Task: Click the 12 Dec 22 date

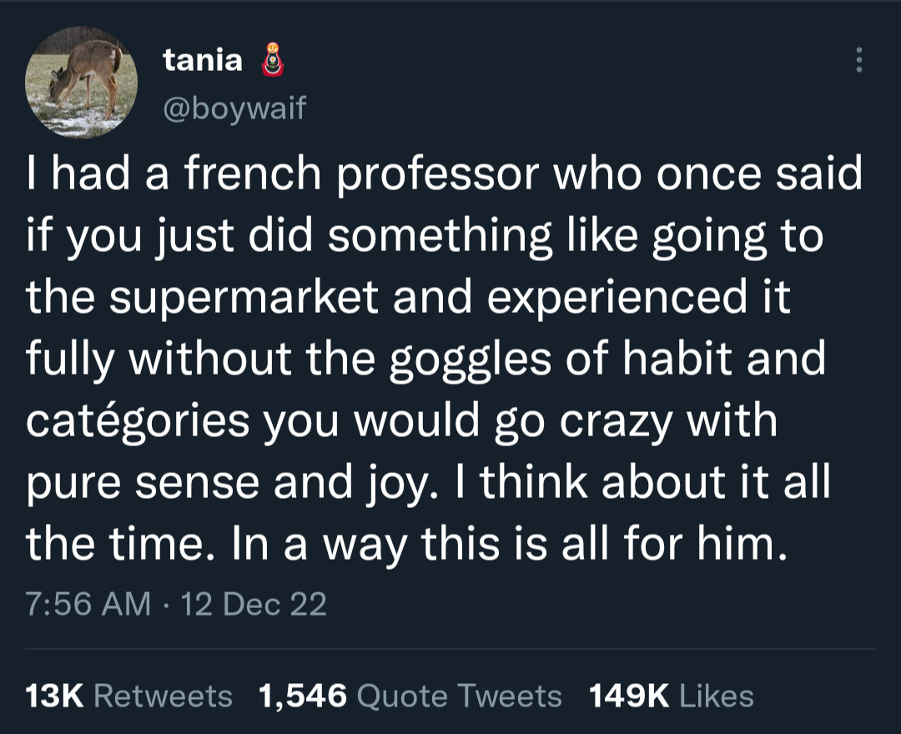Action: (254, 604)
